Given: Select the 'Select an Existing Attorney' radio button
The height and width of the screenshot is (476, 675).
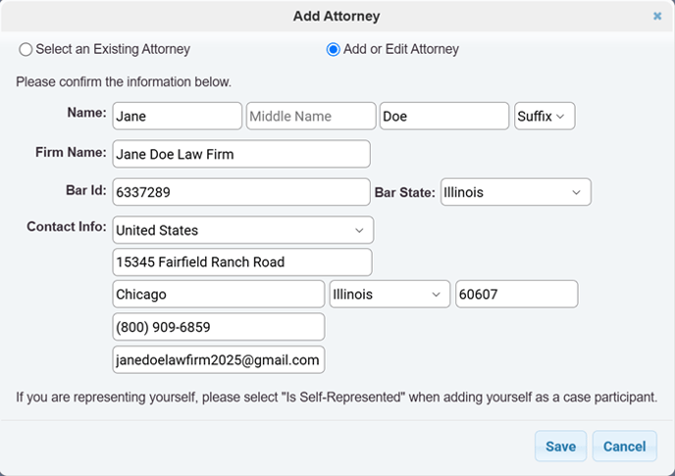Looking at the screenshot, I should click(26, 49).
